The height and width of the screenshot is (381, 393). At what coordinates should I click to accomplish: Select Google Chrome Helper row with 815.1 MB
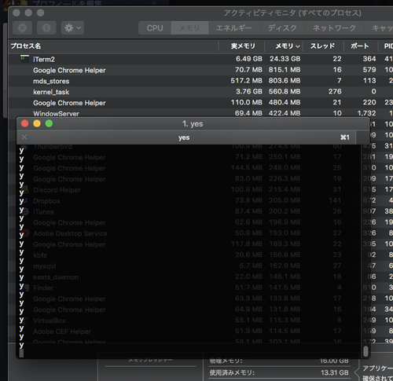click(200, 70)
